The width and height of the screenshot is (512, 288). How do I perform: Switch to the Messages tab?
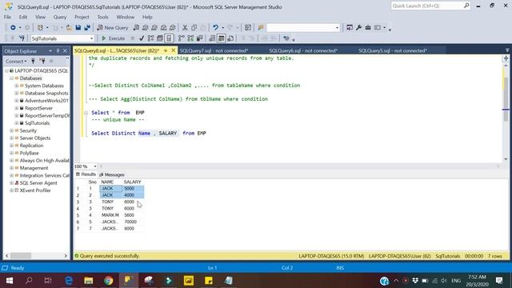[x=112, y=174]
